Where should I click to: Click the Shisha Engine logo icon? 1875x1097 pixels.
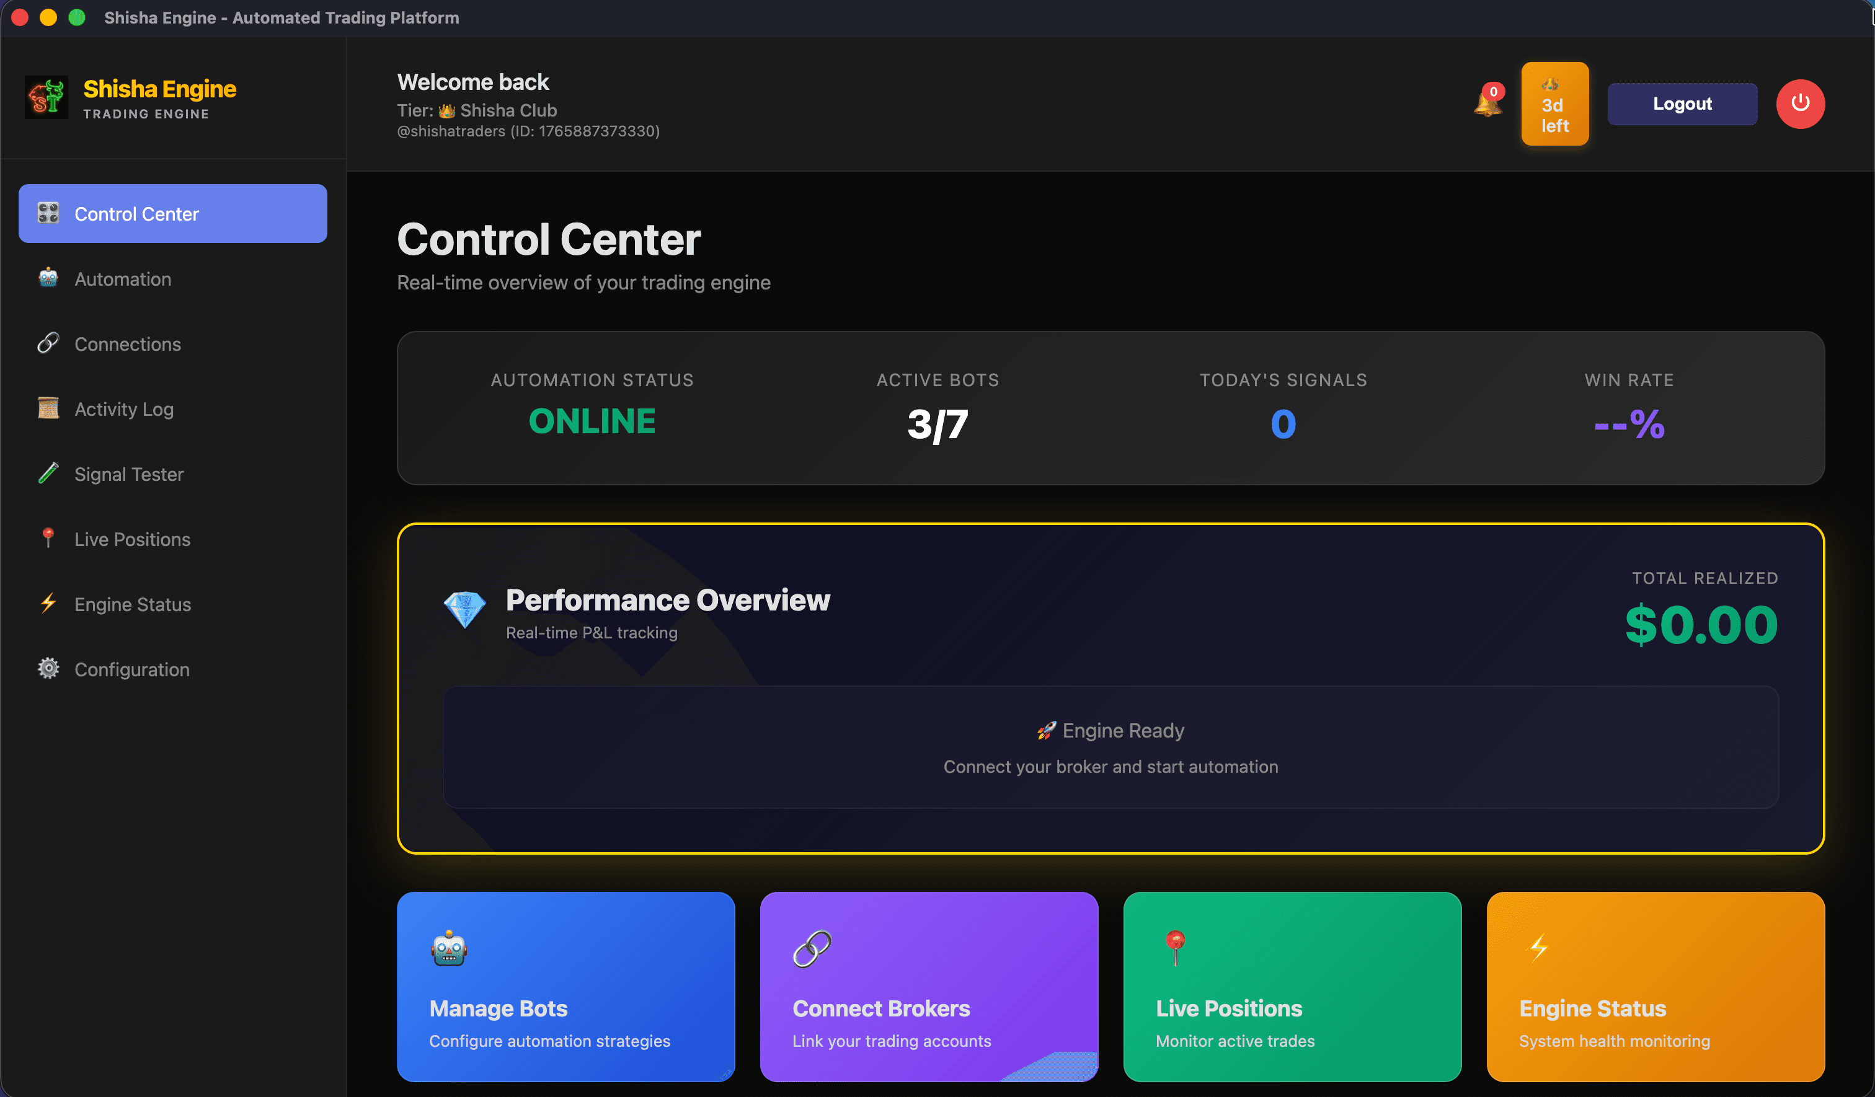coord(46,97)
